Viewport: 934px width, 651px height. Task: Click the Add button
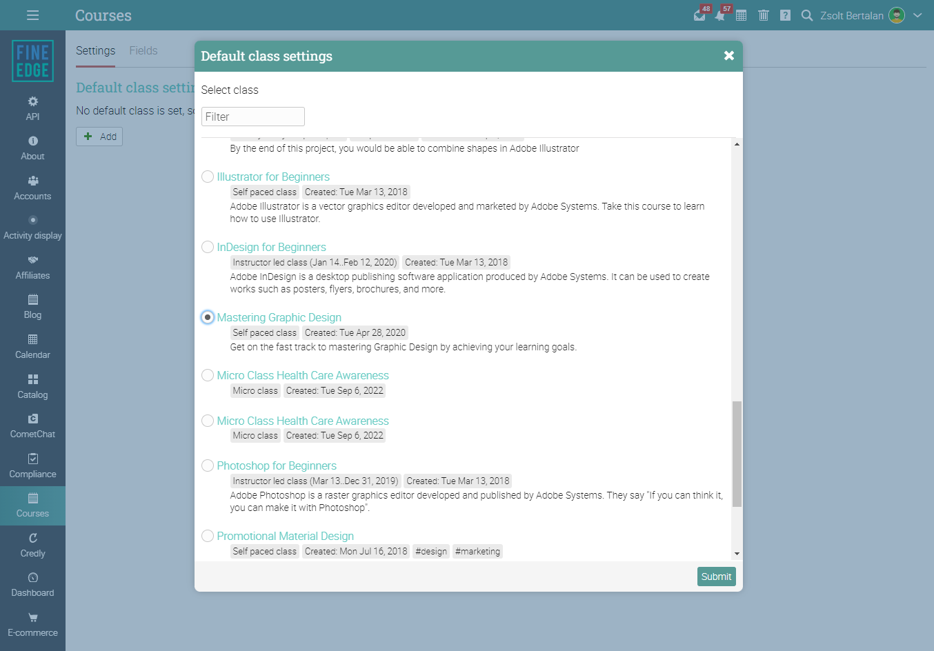pyautogui.click(x=99, y=137)
